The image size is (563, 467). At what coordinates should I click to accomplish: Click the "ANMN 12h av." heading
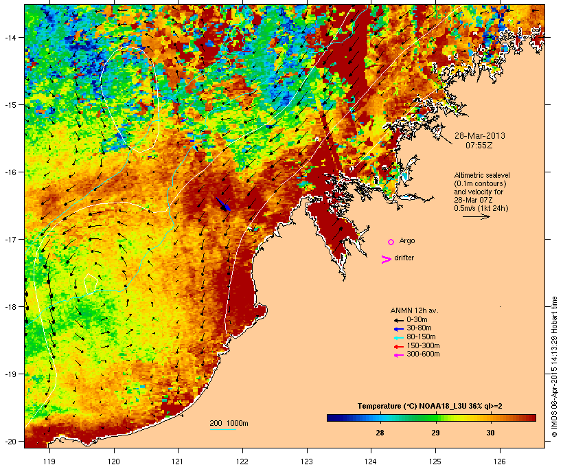coord(414,310)
